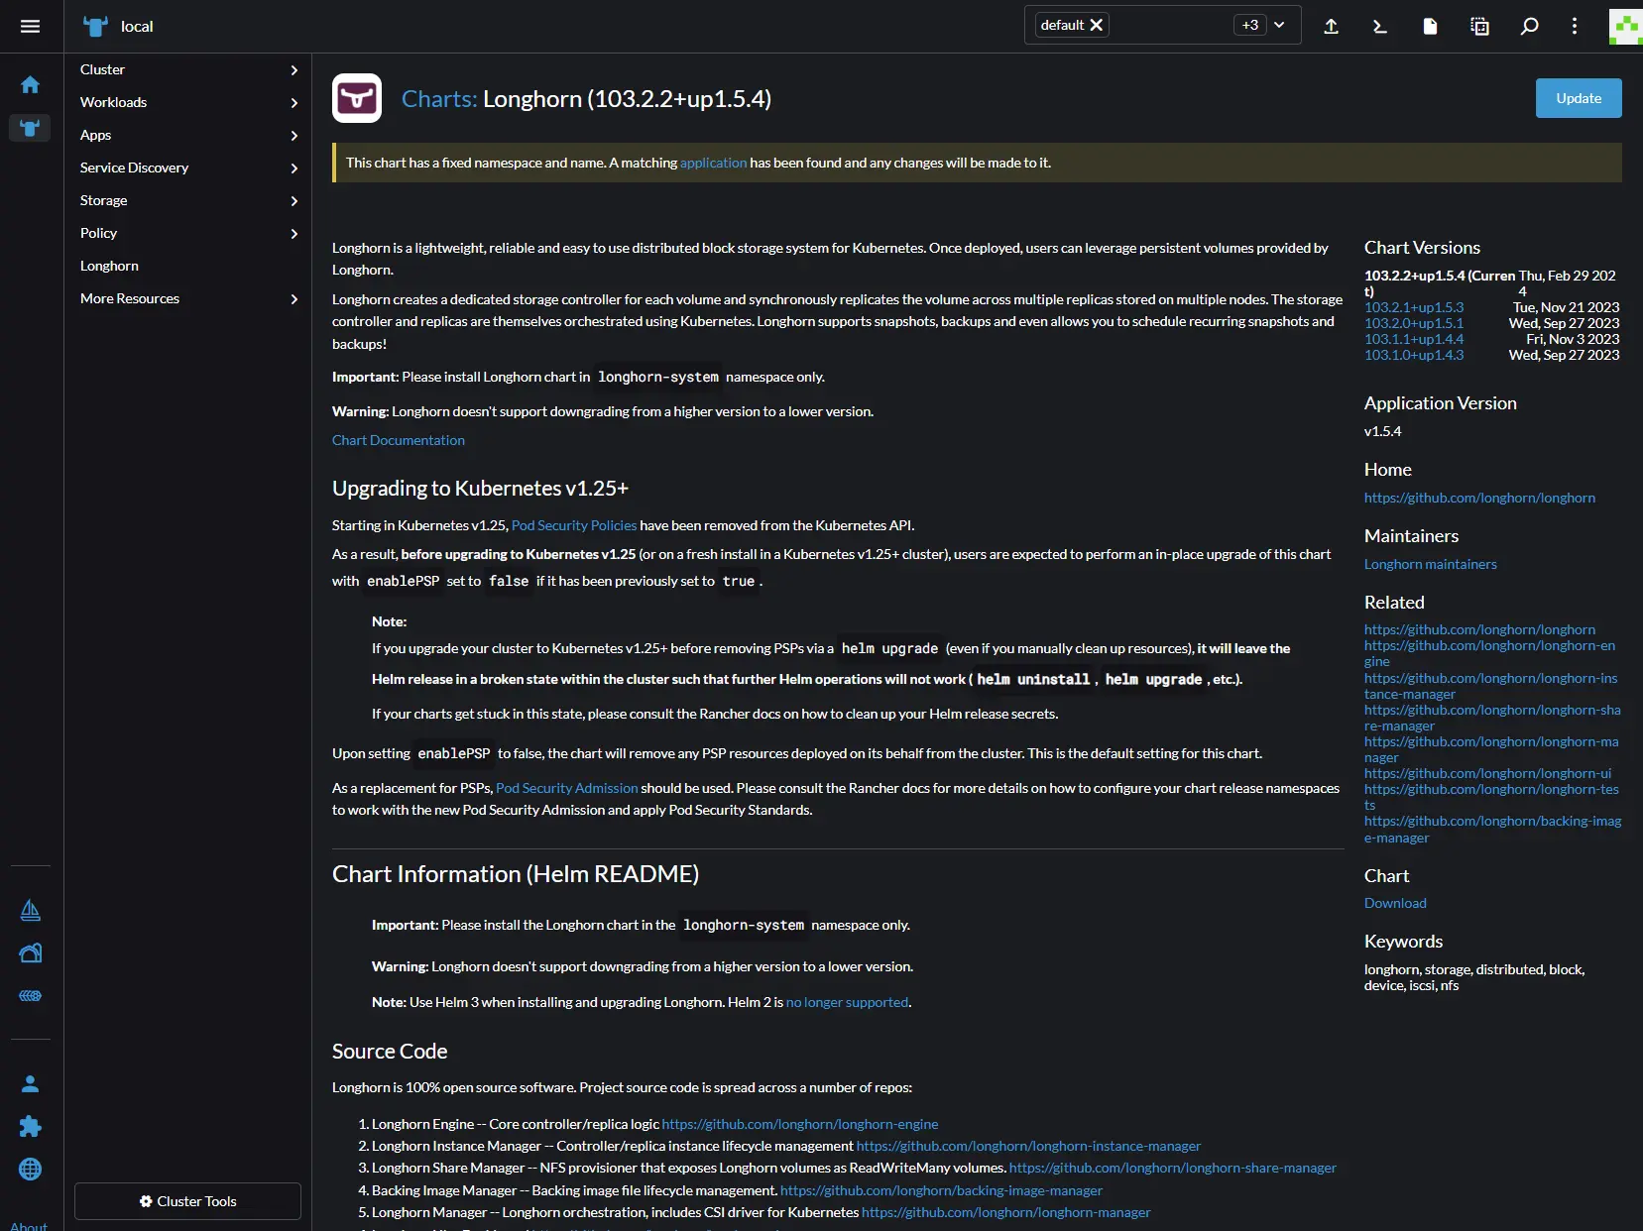Go to Home via sidebar house icon
1643x1231 pixels.
30,85
